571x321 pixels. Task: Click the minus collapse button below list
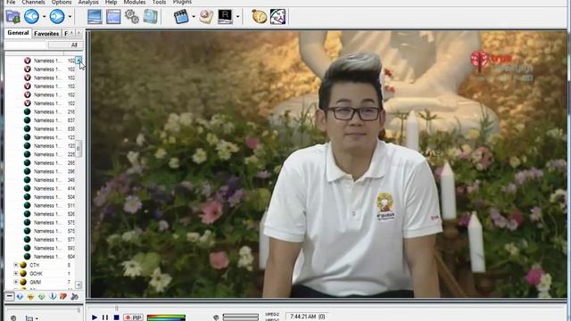coord(10,296)
